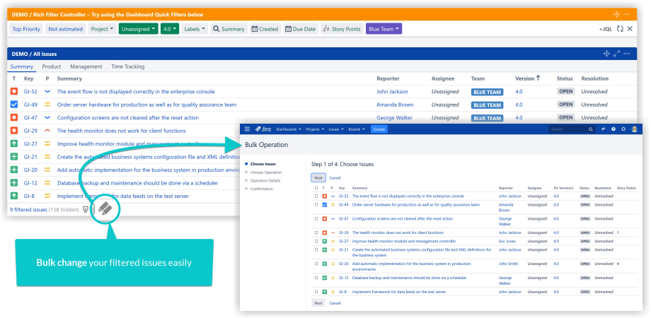Open the All Issues gadget ellipsis menu

click(x=627, y=54)
